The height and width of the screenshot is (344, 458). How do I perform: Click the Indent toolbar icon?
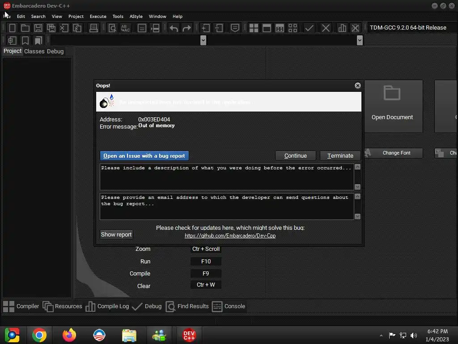click(206, 28)
